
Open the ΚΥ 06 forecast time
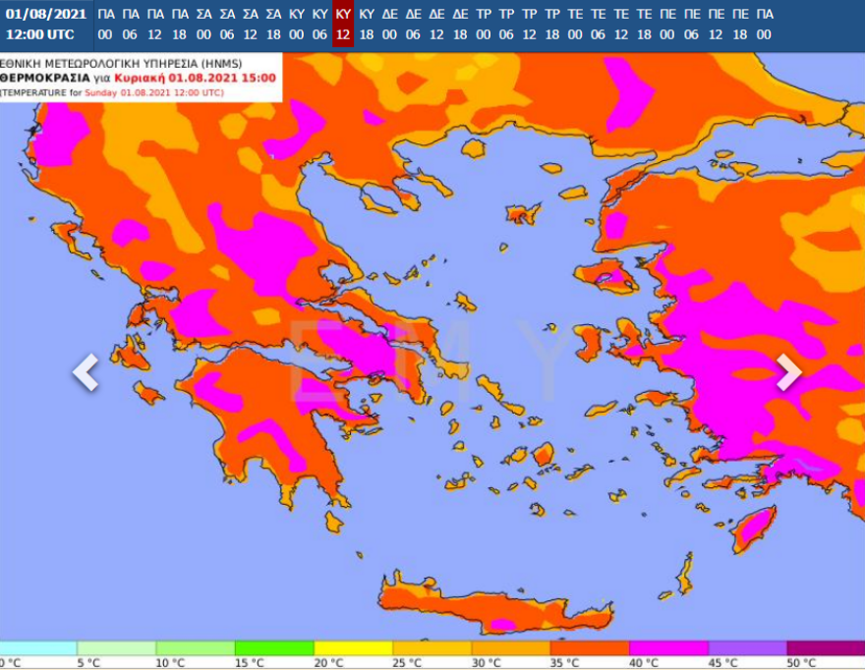click(x=319, y=24)
